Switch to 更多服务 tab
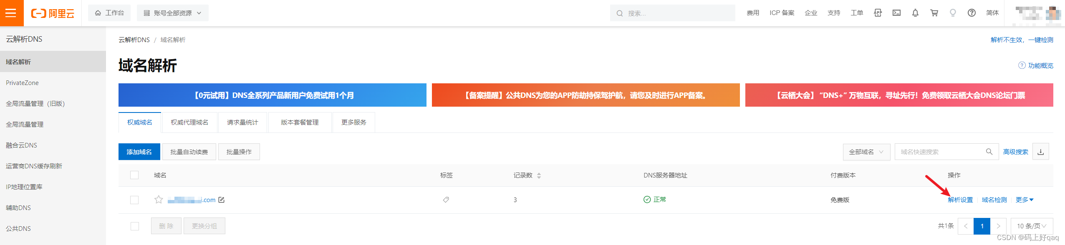The image size is (1065, 245). (x=354, y=122)
